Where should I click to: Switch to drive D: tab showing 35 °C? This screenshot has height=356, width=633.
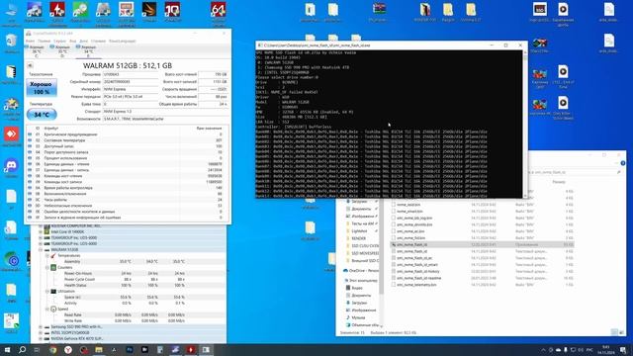[x=62, y=51]
